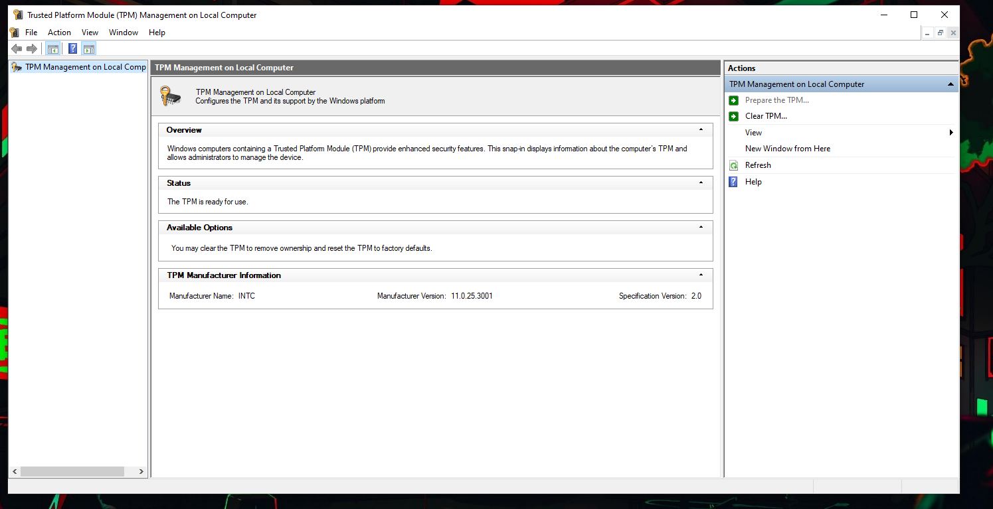Minimize the inner MDI child window
Viewport: 993px width, 509px height.
point(928,33)
